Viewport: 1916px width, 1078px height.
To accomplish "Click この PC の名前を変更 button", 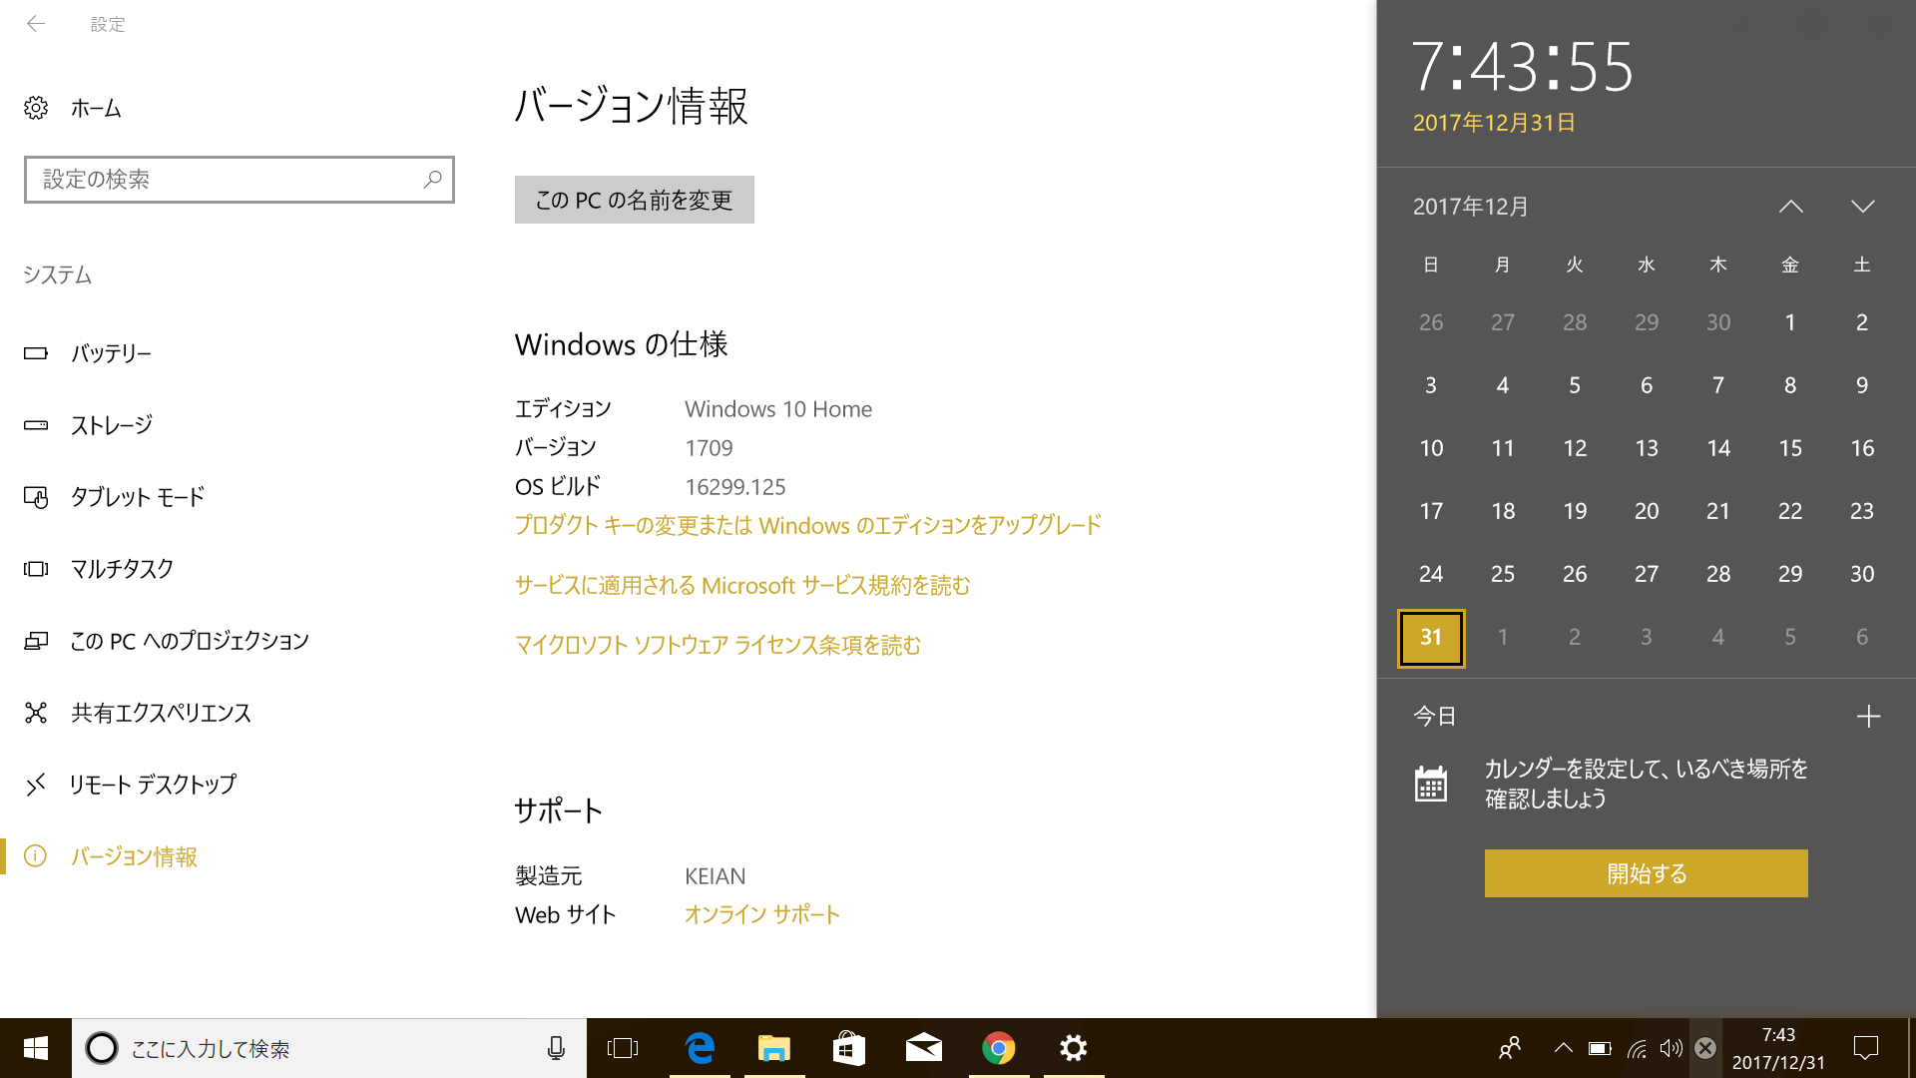I will coord(634,200).
